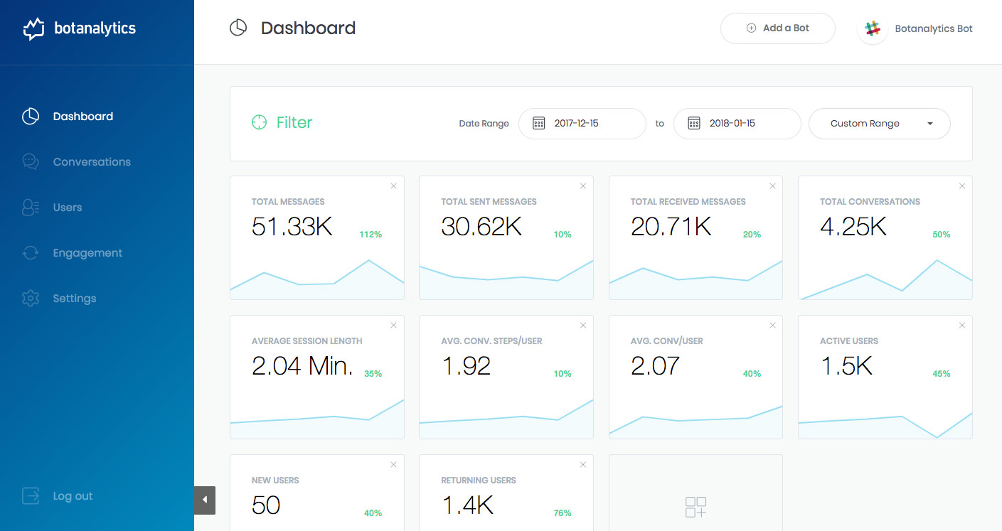Open the Dashboard menu item
Screen dimensions: 1002x531
(83, 117)
